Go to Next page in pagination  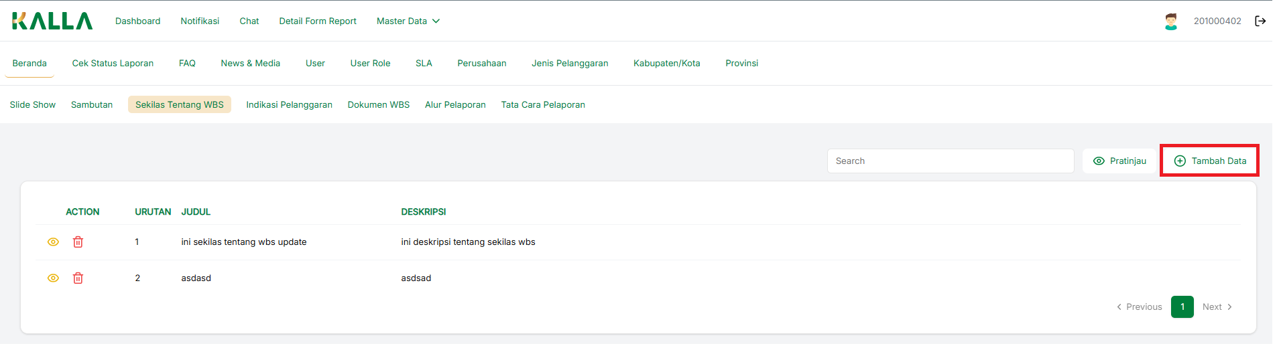(1217, 307)
